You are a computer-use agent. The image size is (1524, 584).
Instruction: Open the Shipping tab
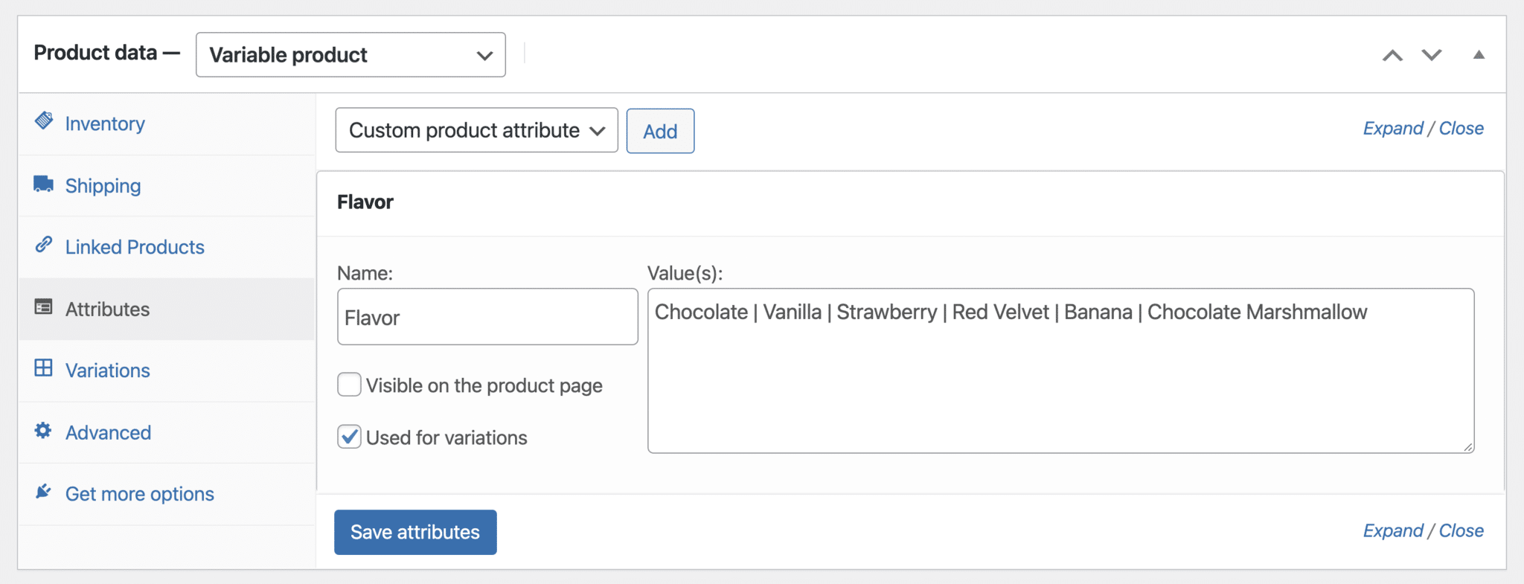(x=103, y=186)
